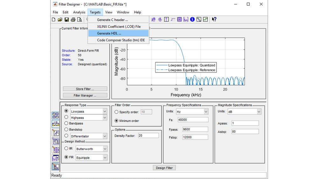Click the Fpass input field
Viewport: 318px width, 179px height.
pyautogui.click(x=195, y=129)
